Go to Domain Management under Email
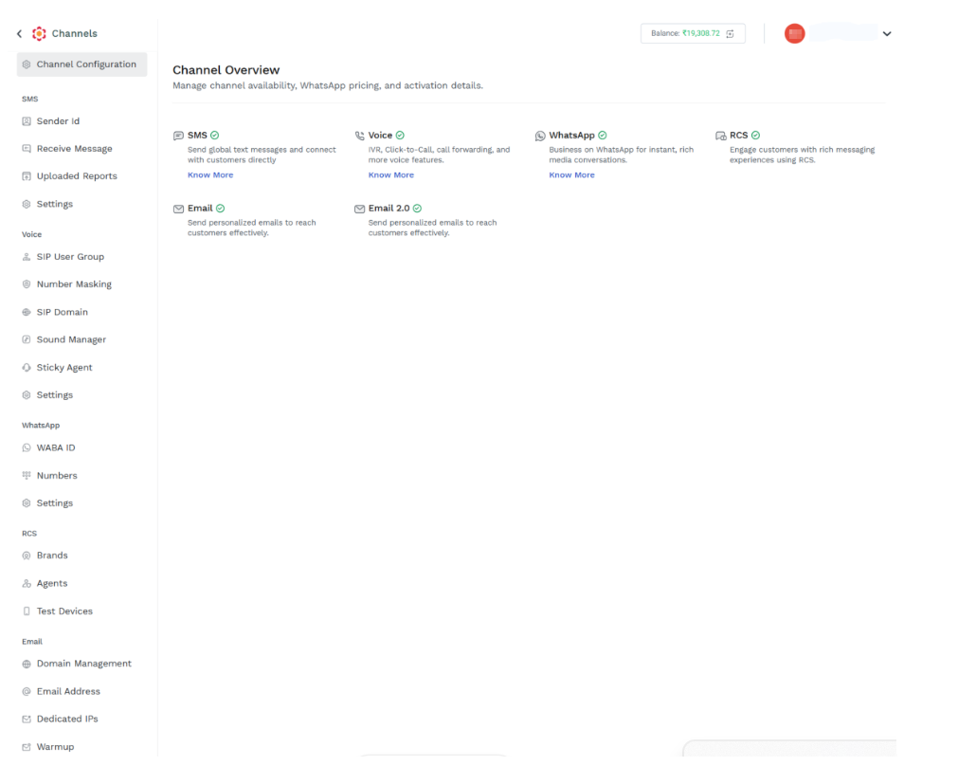The width and height of the screenshot is (958, 766). (83, 664)
